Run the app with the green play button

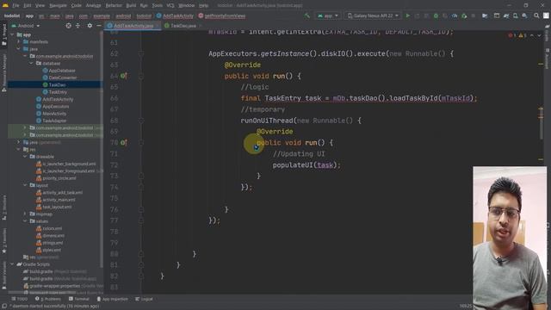[407, 15]
